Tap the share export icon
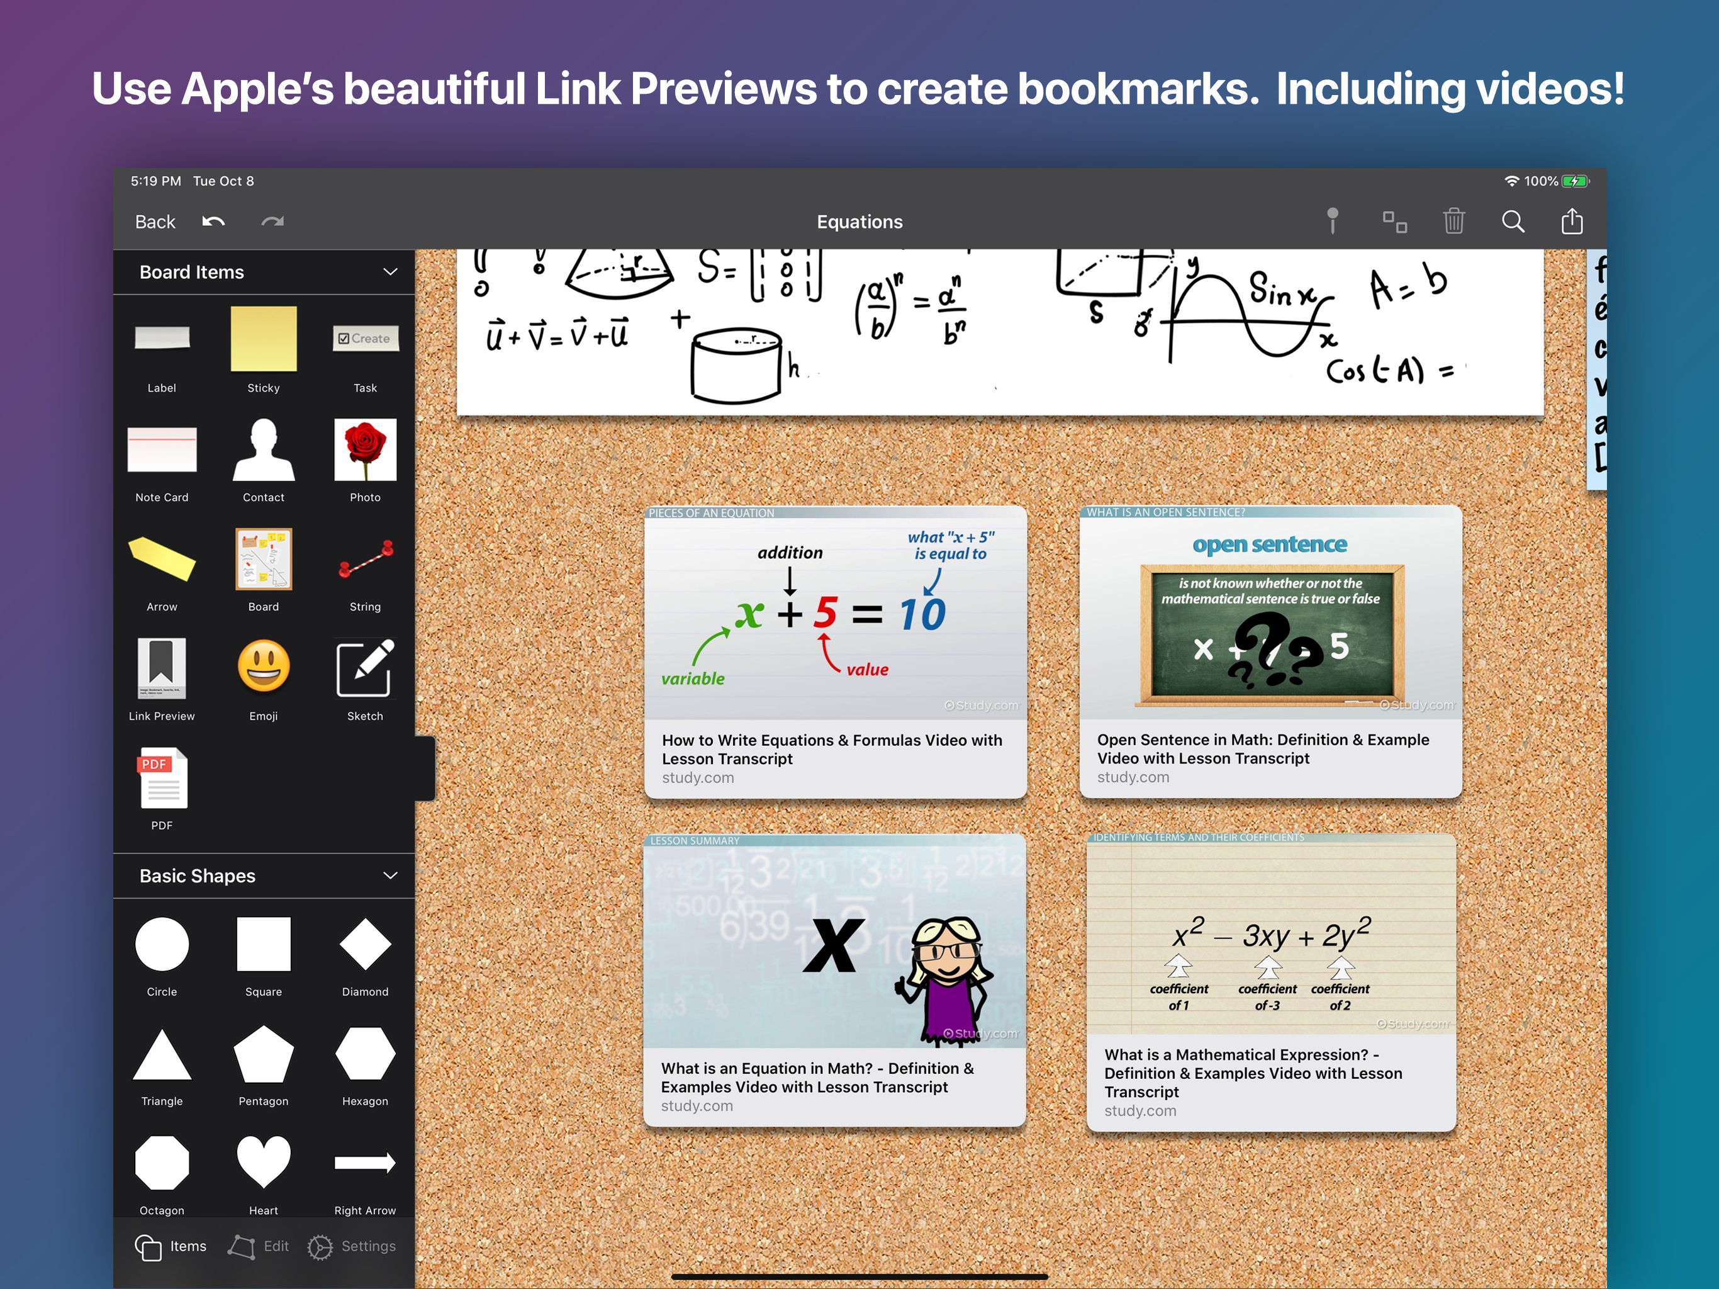1719x1289 pixels. tap(1571, 222)
